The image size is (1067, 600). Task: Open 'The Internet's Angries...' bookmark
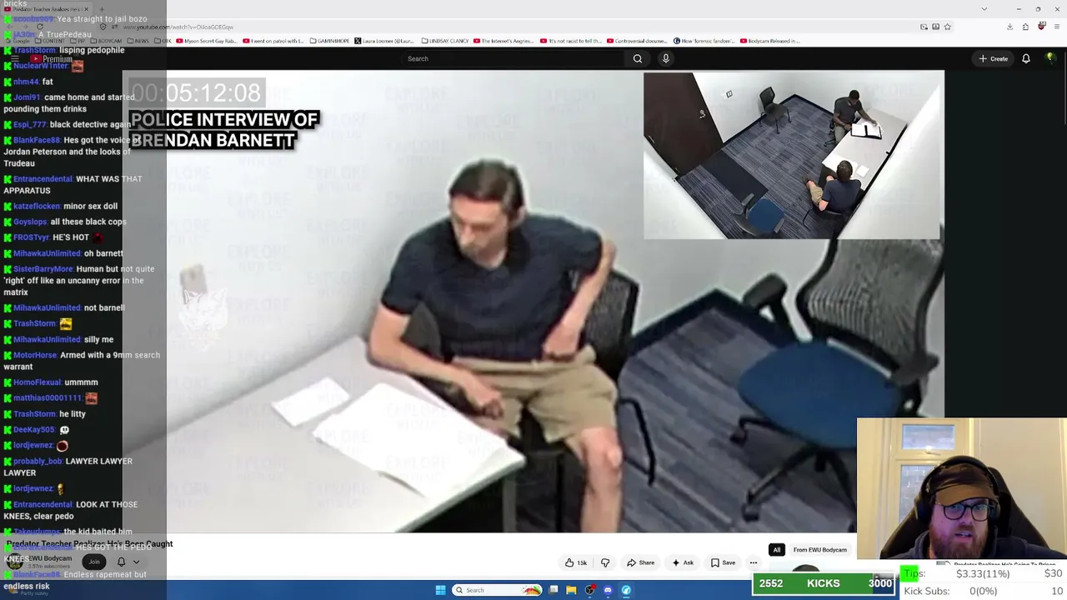pyautogui.click(x=503, y=41)
